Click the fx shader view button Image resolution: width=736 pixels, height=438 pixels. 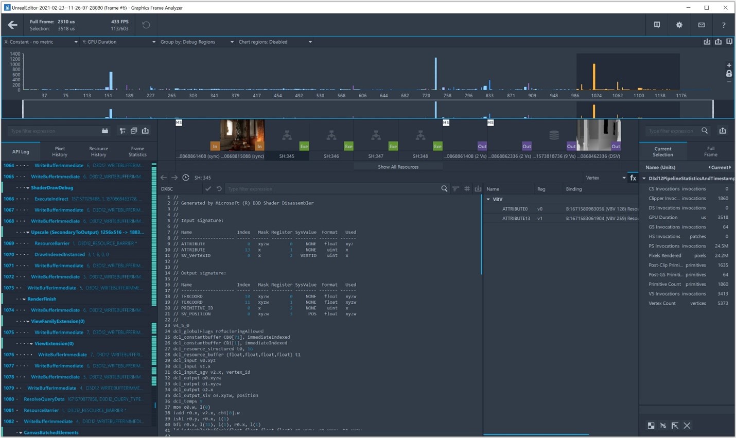pos(633,178)
